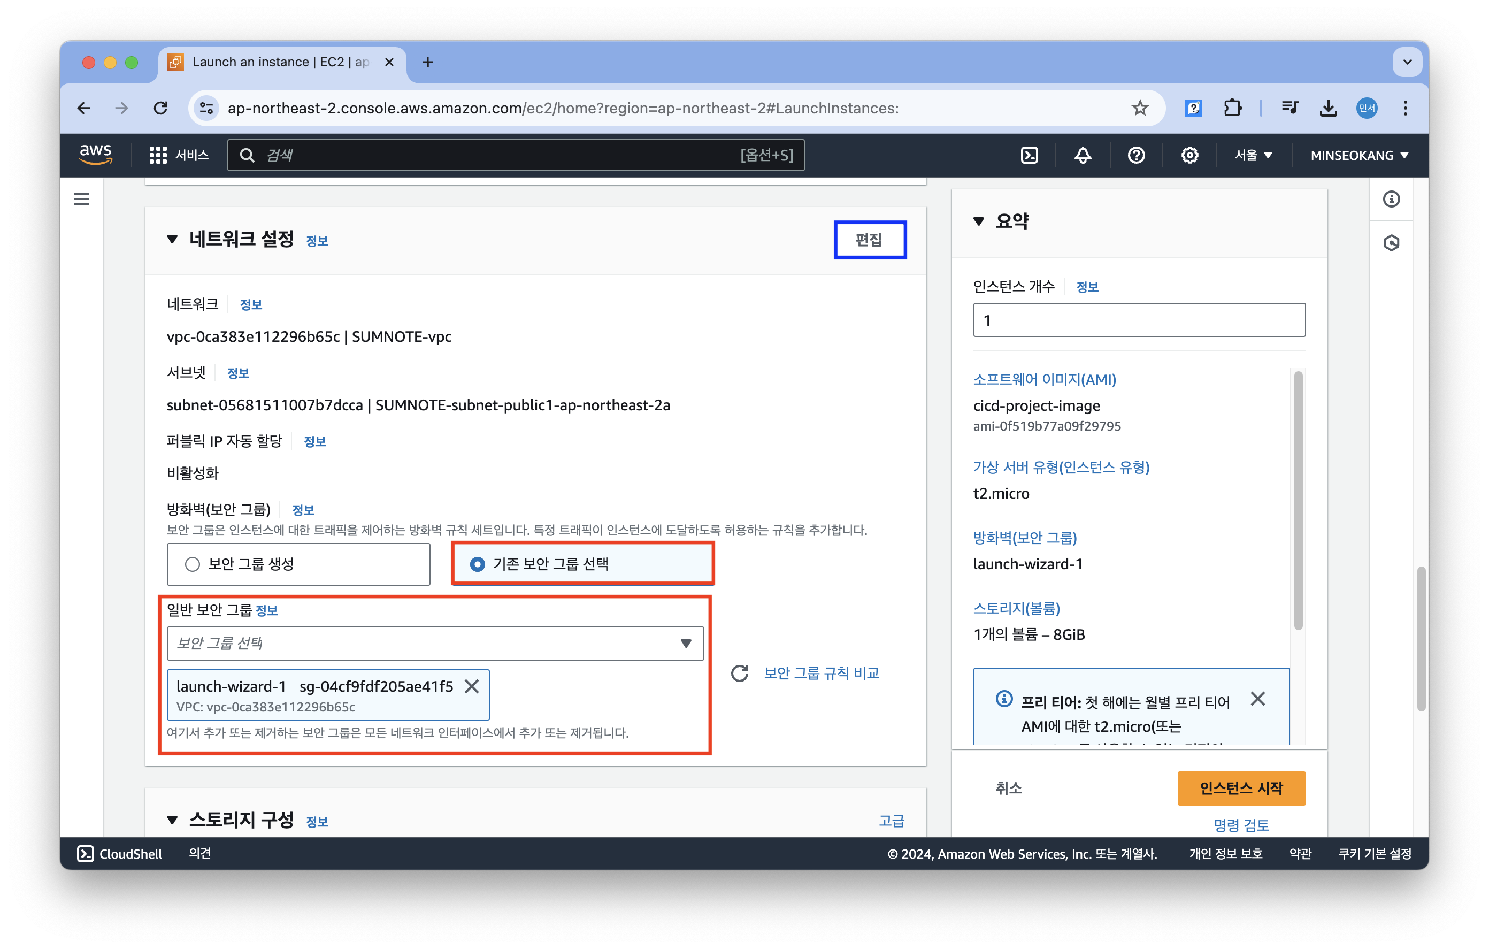Open the 서울 region dropdown
1489x949 pixels.
pyautogui.click(x=1253, y=155)
